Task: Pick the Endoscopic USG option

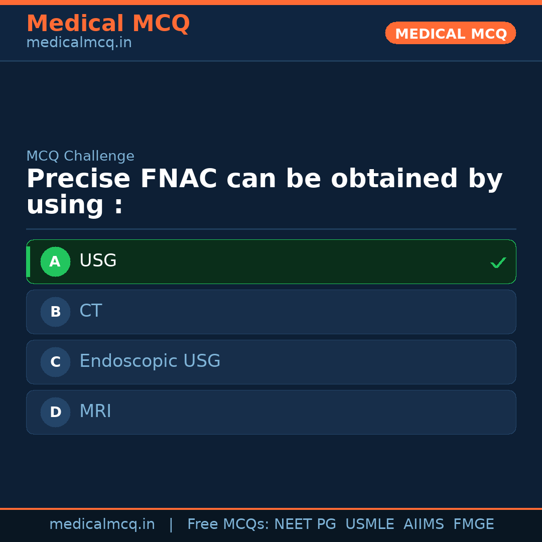Action: (x=150, y=361)
